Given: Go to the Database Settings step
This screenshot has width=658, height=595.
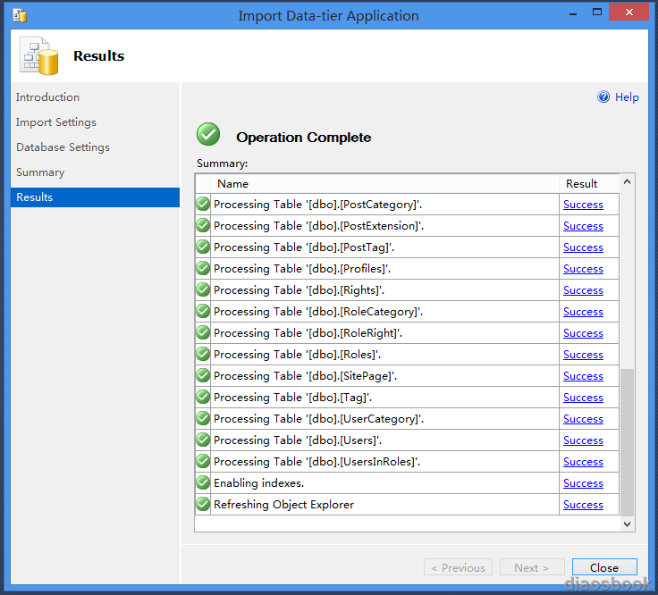Looking at the screenshot, I should pyautogui.click(x=63, y=147).
